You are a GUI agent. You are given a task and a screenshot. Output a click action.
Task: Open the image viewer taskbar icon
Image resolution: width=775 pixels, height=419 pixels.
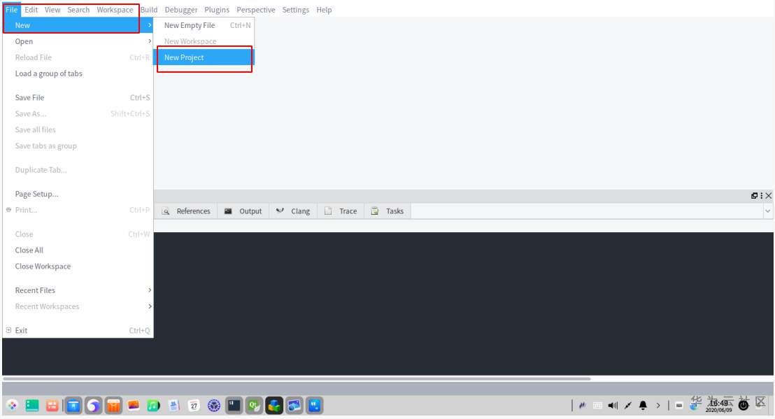[x=294, y=406]
